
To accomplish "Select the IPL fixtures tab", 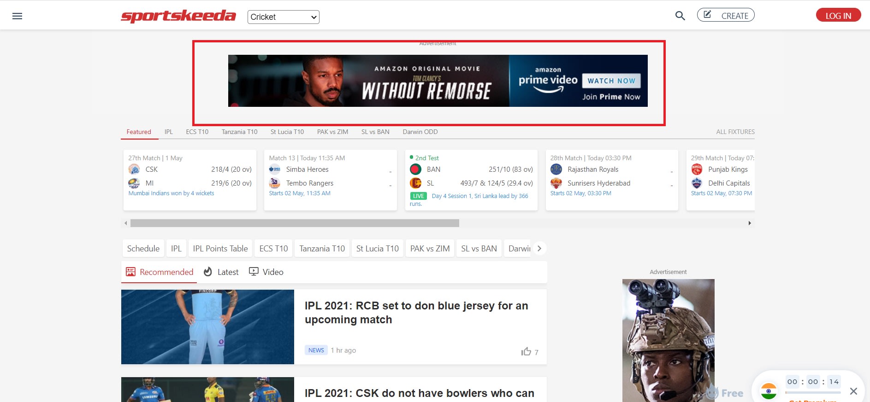I will pos(169,132).
